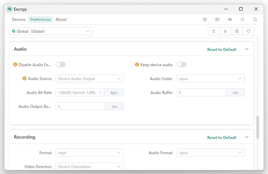Image resolution: width=268 pixels, height=174 pixels.
Task: Click the Audio Codec label
Action: click(x=161, y=79)
